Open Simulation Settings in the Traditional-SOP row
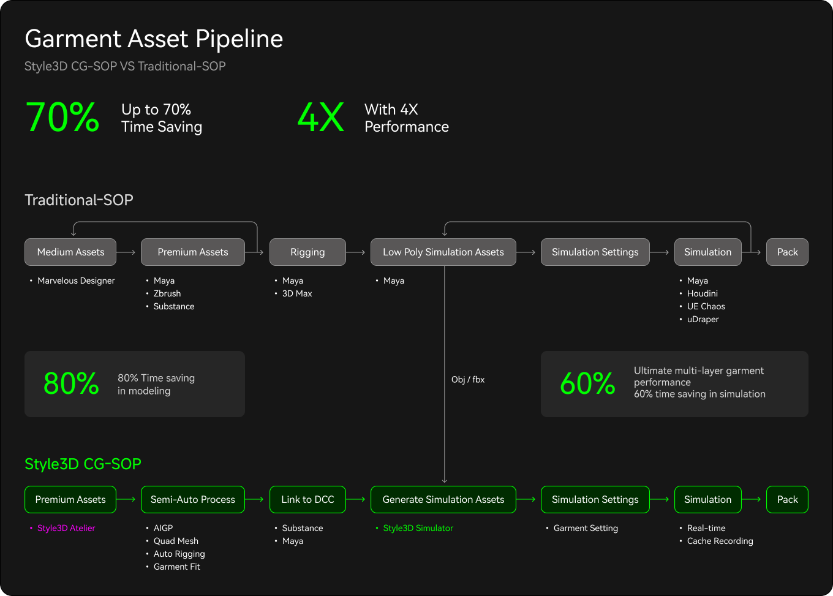The image size is (833, 596). coord(595,252)
